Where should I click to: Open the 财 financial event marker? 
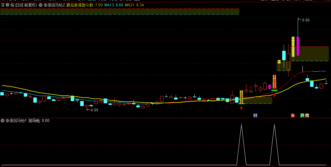pyautogui.click(x=256, y=115)
